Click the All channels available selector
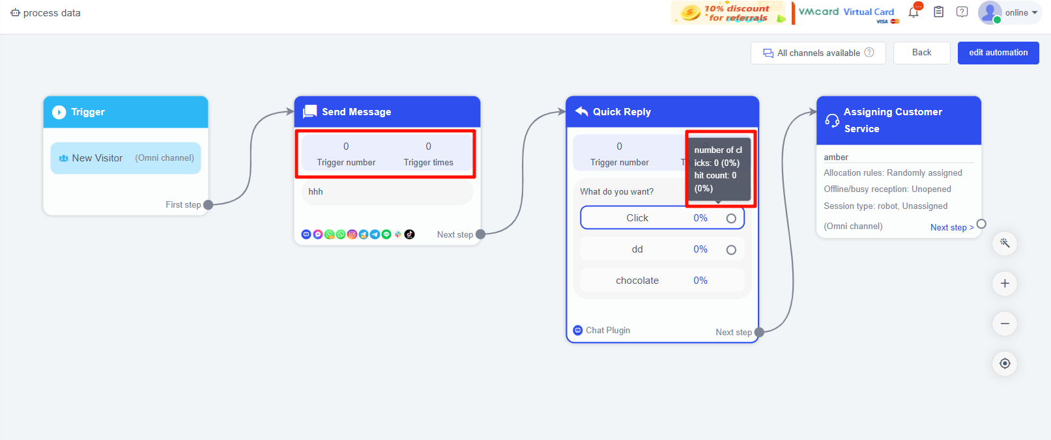The image size is (1051, 440). [x=818, y=53]
